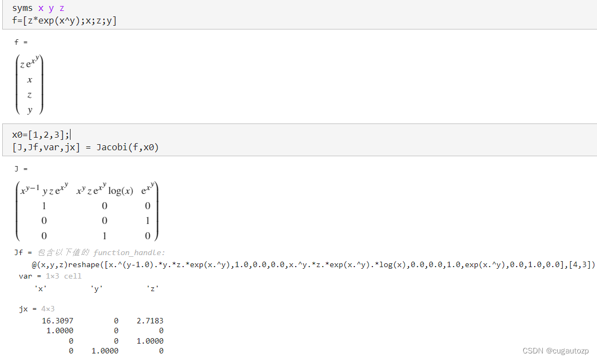597x360 pixels.
Task: Click the Jf function_handle description text
Action: (x=101, y=253)
